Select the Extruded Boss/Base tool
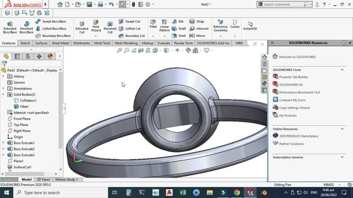Viewport: 353px width, 198px height. pos(10,28)
